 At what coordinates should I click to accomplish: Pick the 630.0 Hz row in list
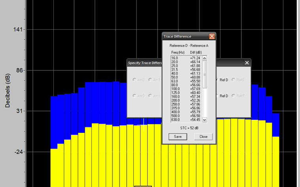186,119
